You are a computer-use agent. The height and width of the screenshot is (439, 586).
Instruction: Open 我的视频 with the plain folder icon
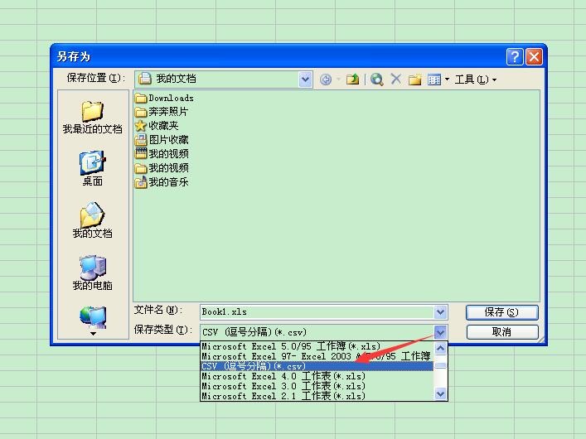click(162, 168)
